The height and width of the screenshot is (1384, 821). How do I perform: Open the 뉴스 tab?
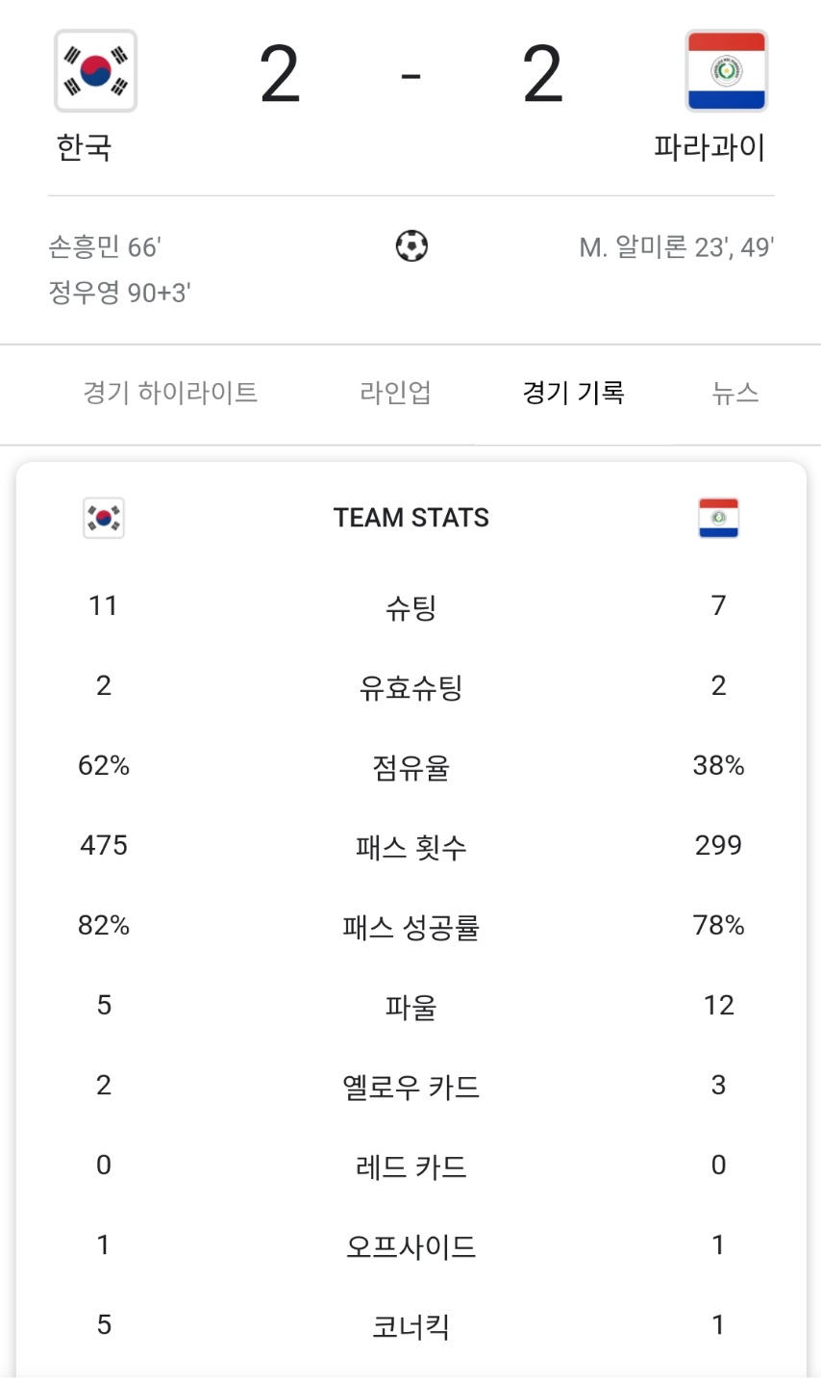click(x=735, y=391)
